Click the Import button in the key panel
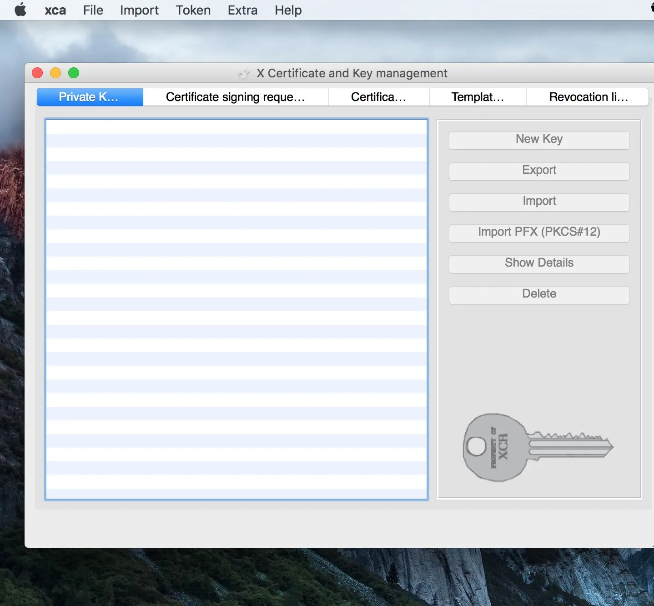This screenshot has height=606, width=654. (x=539, y=202)
